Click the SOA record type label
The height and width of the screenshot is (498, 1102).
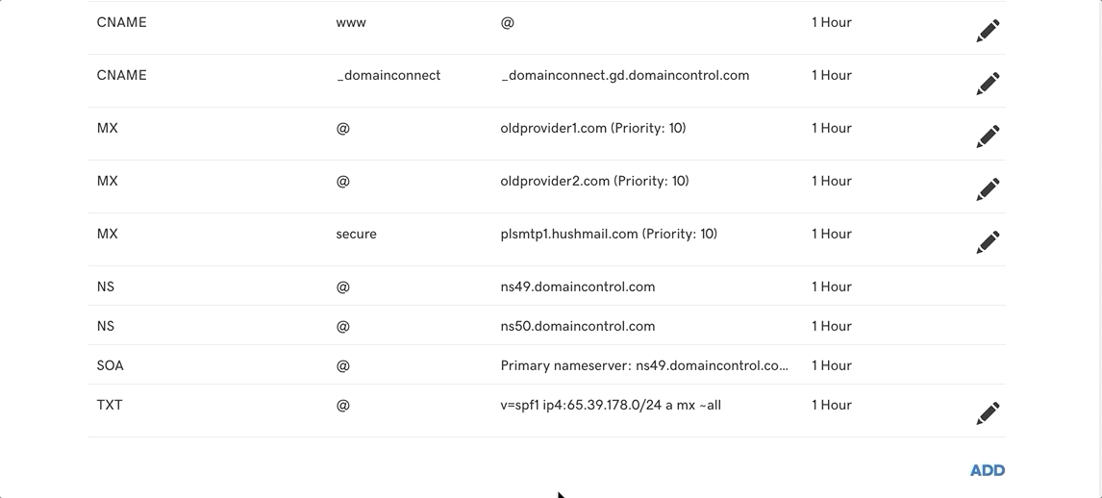111,365
